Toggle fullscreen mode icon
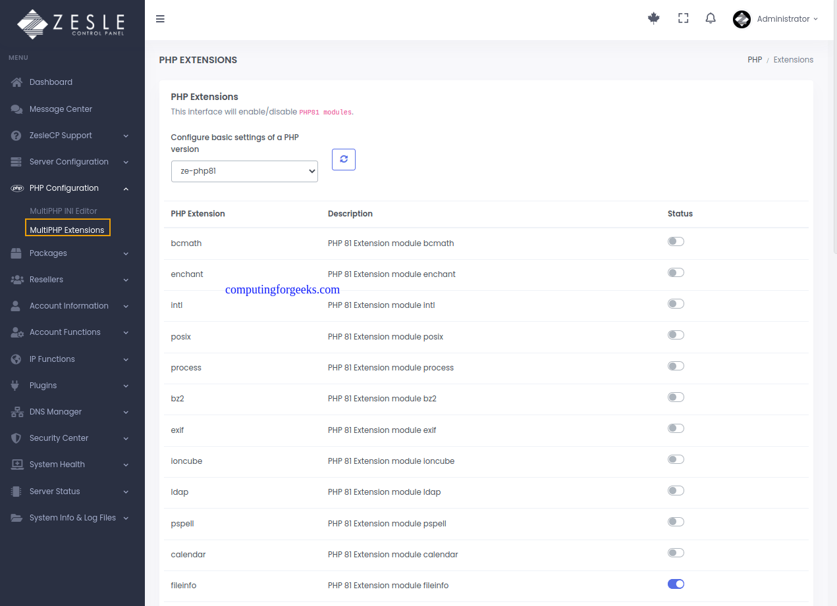The image size is (837, 606). [684, 18]
